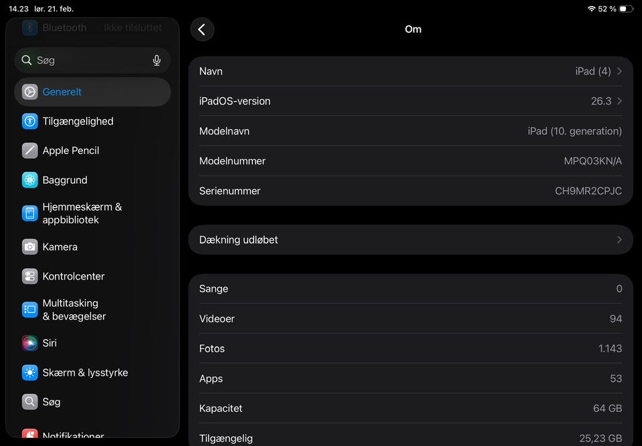Click the Søg search field
642x446 pixels.
87,60
